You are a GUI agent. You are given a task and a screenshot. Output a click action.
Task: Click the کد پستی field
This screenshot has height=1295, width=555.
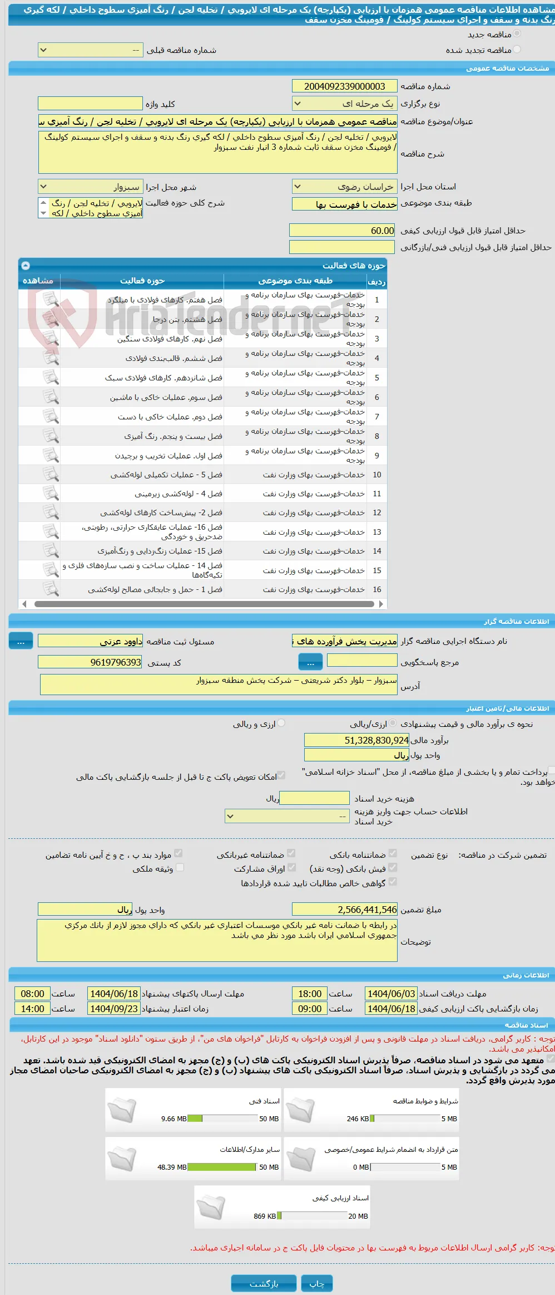point(90,662)
